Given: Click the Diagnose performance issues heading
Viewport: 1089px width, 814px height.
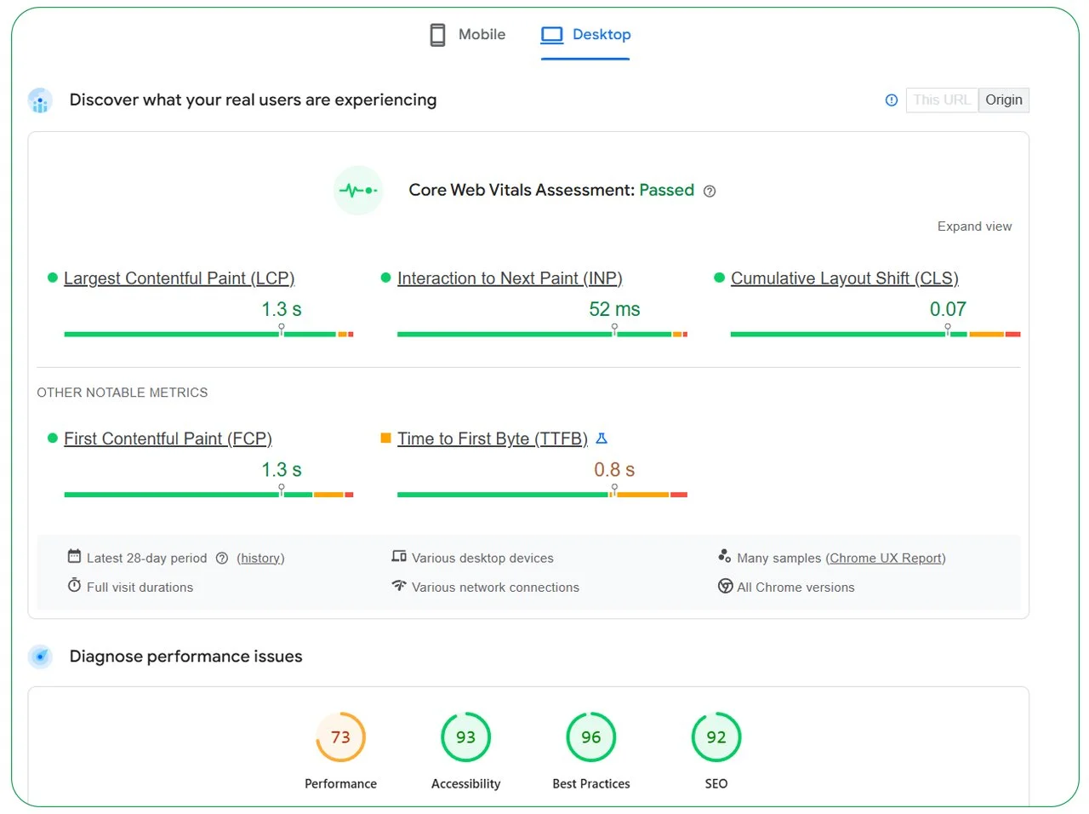Looking at the screenshot, I should [186, 656].
